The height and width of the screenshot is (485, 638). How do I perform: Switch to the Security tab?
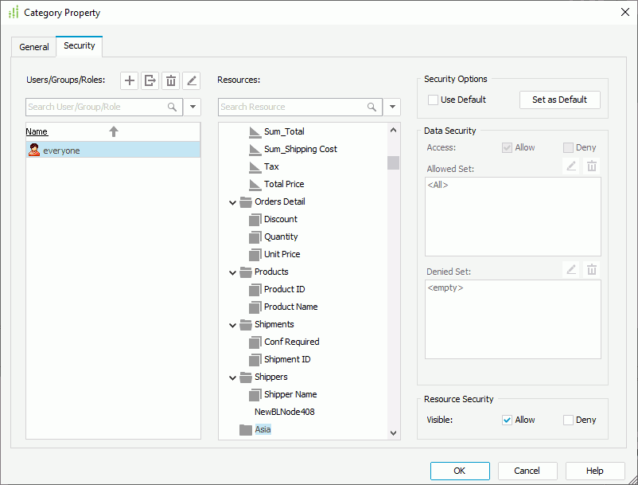79,46
